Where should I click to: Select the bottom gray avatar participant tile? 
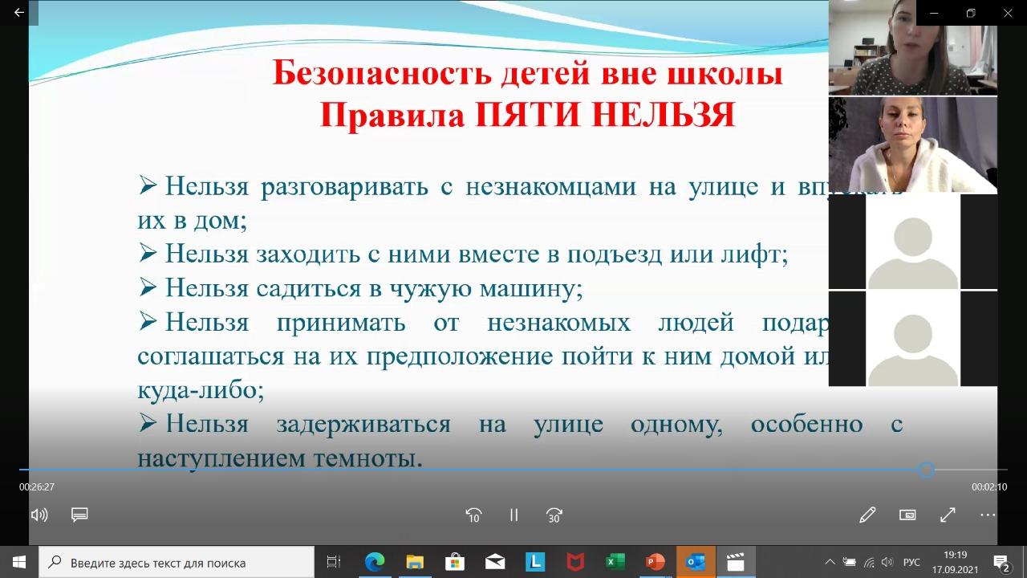click(x=913, y=339)
